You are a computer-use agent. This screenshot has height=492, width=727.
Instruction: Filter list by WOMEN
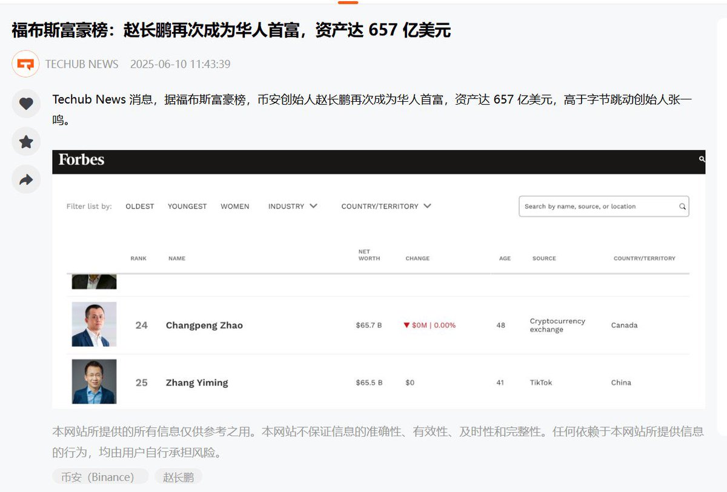tap(235, 207)
